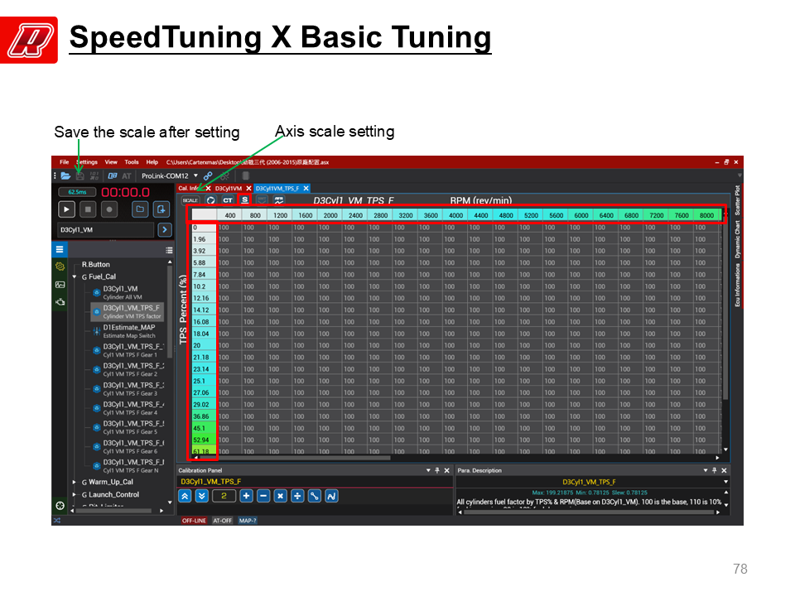Click the AT toolbar button

[126, 175]
